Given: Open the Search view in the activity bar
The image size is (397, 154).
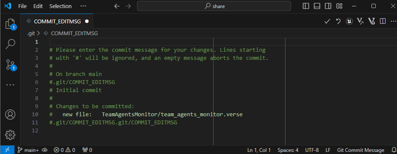Looking at the screenshot, I should tap(10, 44).
